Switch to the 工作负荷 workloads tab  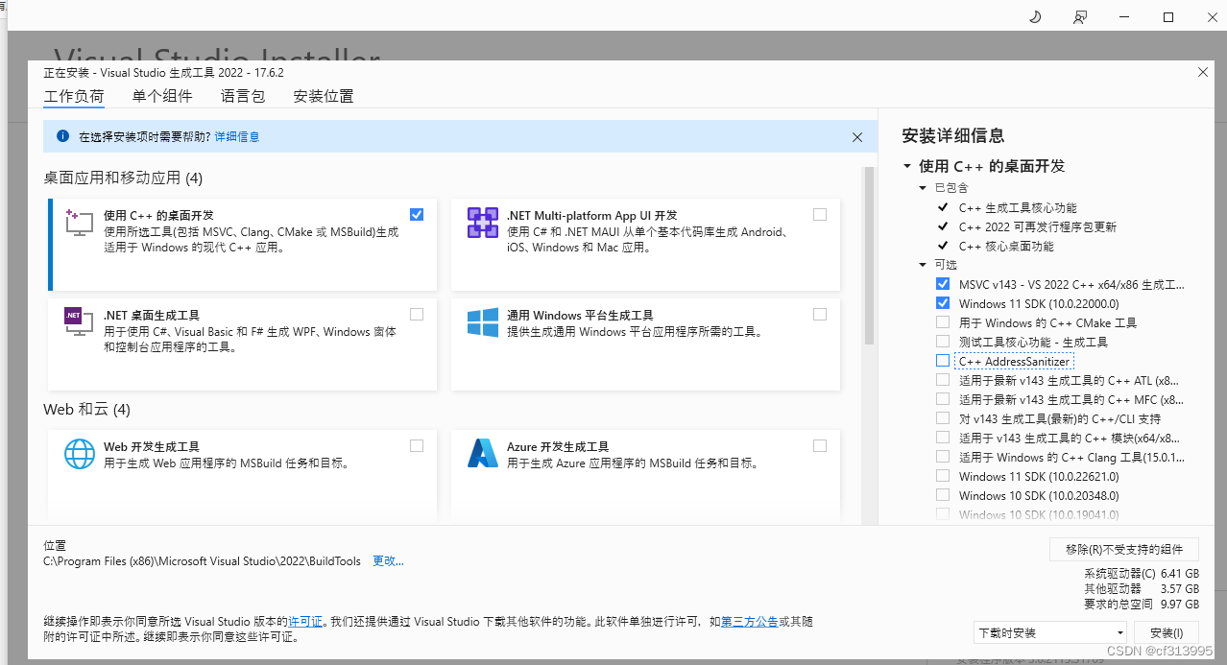pyautogui.click(x=74, y=96)
